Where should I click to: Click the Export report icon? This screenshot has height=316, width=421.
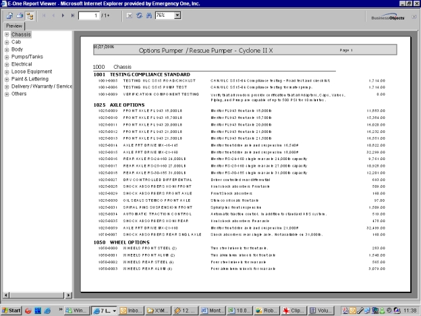(x=9, y=16)
